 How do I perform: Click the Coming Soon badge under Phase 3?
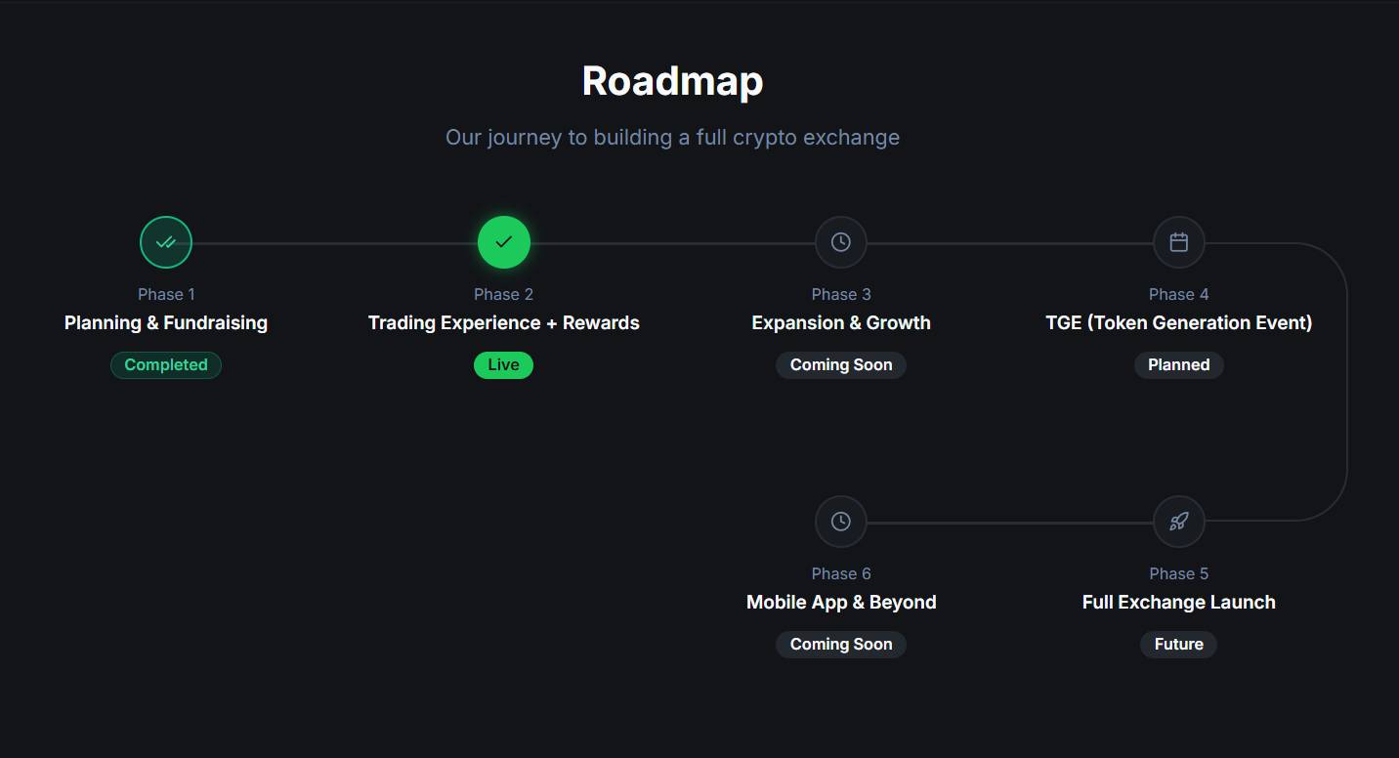click(x=840, y=364)
